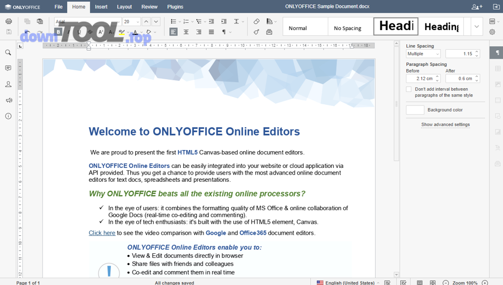Apply the Heading 2 style
The height and width of the screenshot is (285, 503).
(441, 27)
